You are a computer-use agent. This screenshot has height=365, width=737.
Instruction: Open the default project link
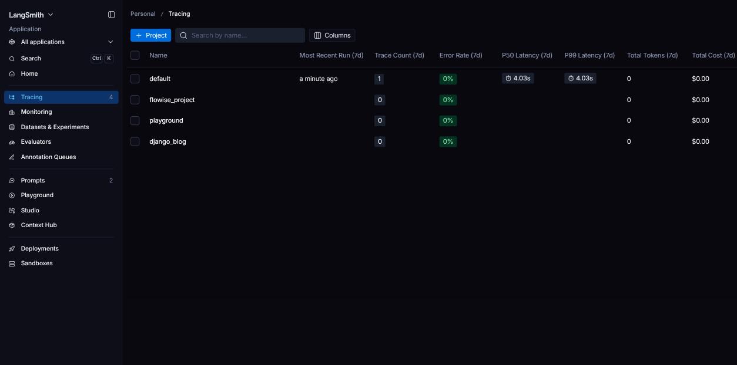click(160, 79)
